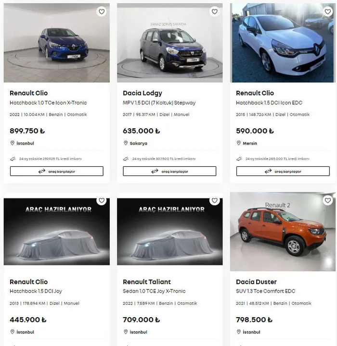Open Dacia Duster SUV 1.3 Tce title
The image size is (337, 346).
[256, 282]
